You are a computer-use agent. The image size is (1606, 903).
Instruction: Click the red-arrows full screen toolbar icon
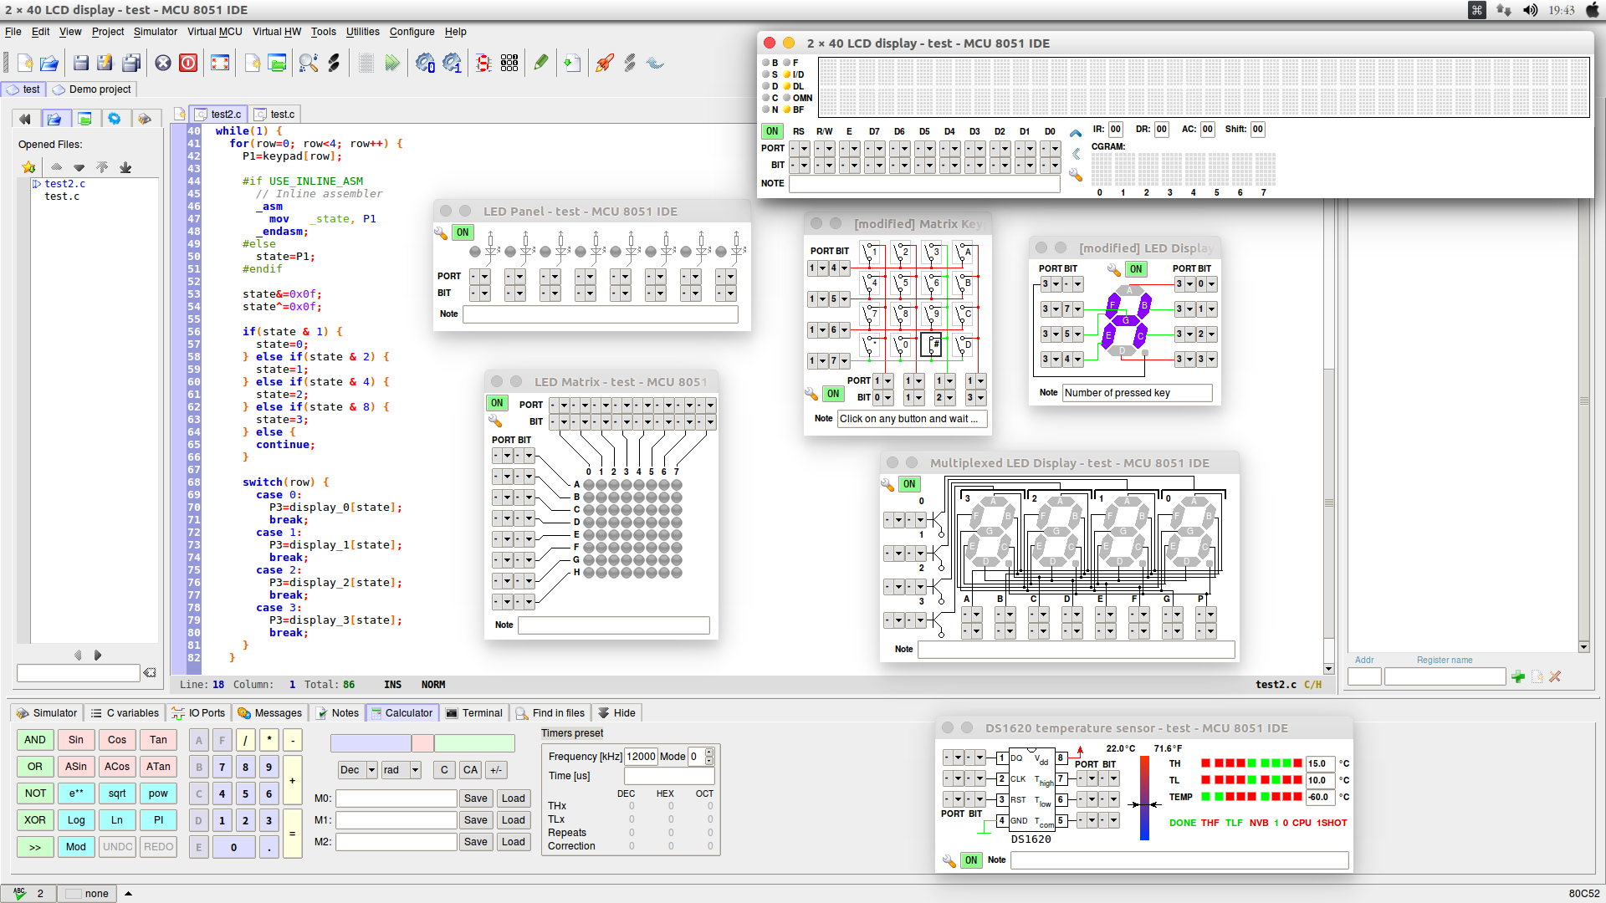click(x=220, y=63)
